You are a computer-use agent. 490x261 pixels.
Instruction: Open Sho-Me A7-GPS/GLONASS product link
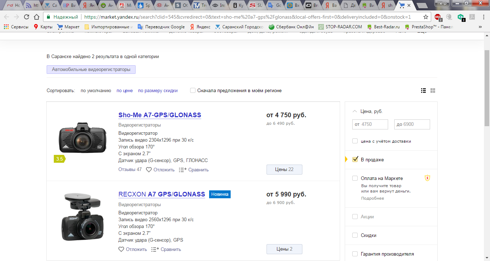click(160, 115)
